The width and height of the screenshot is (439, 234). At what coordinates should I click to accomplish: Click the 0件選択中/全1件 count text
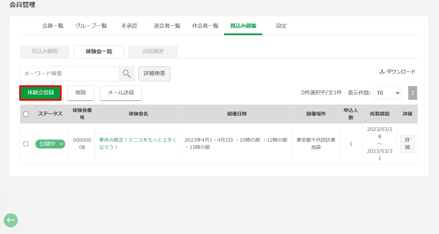pyautogui.click(x=322, y=93)
